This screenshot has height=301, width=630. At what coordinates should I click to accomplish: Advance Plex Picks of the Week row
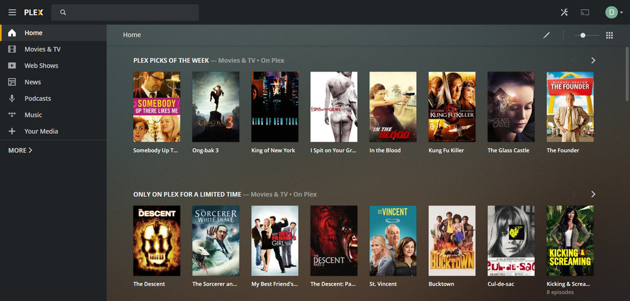[593, 60]
